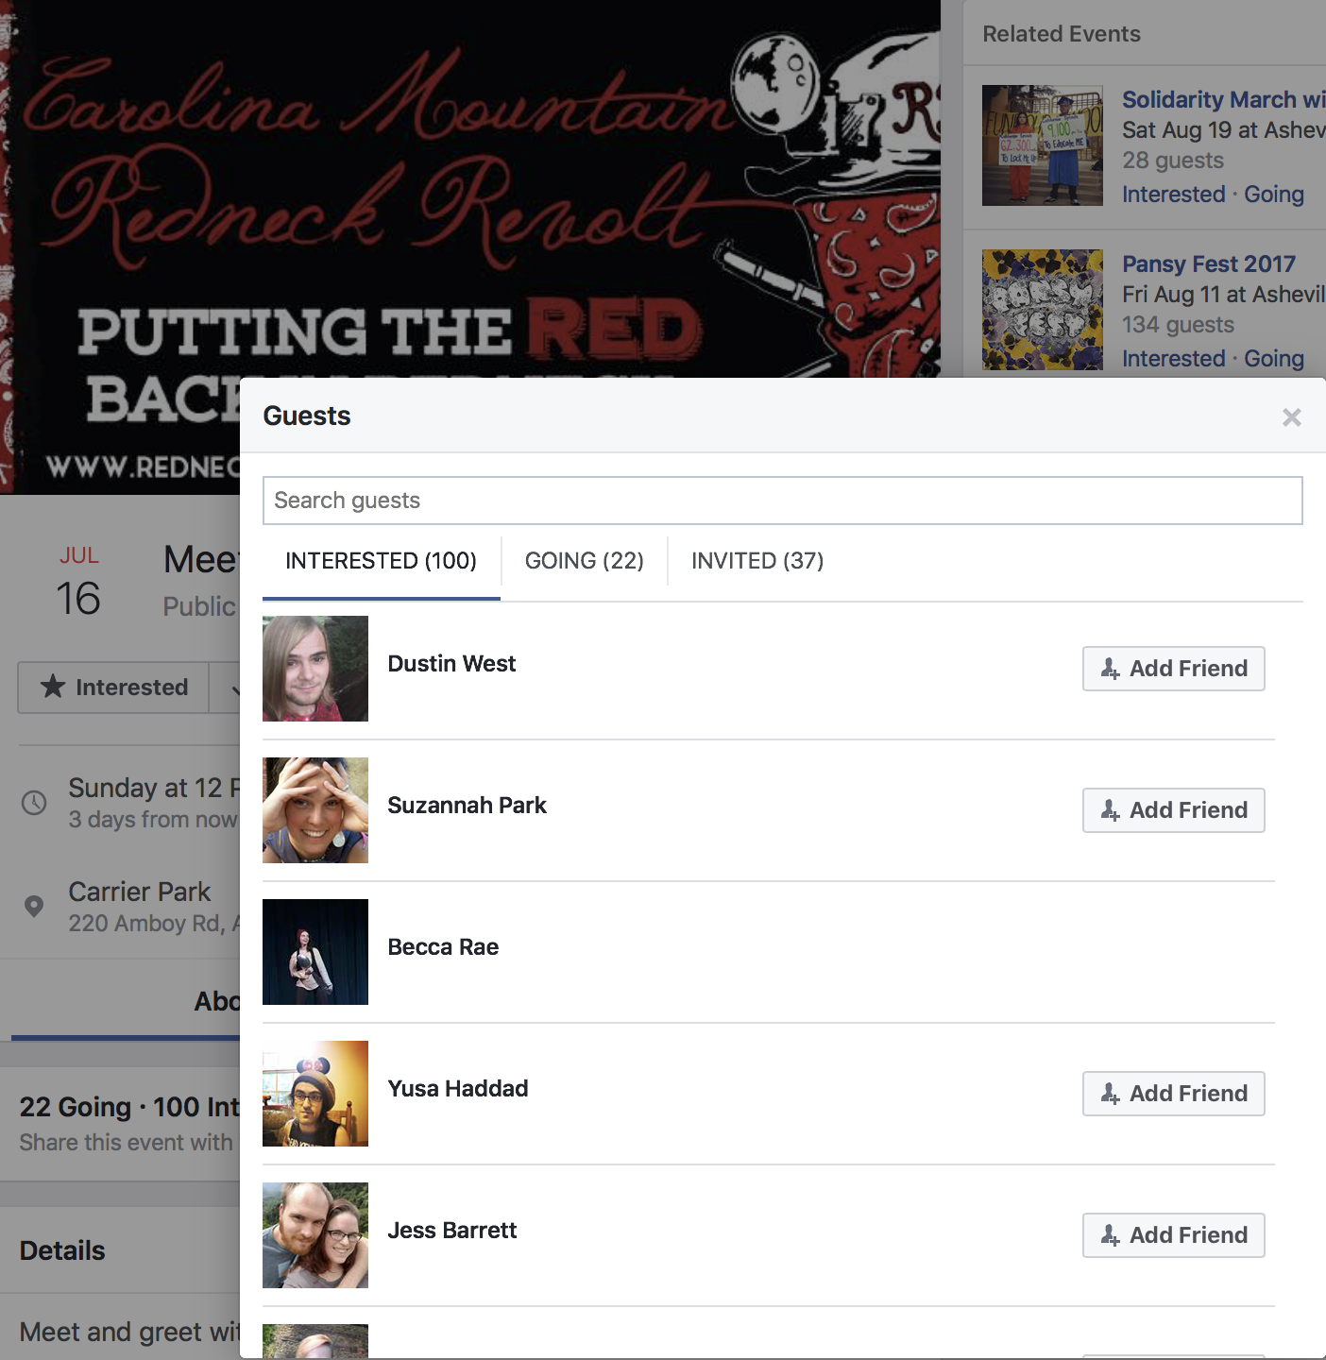Click Becca Rae's profile thumbnail
The image size is (1326, 1360).
coord(315,952)
